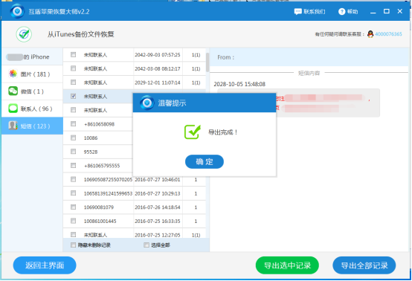Image resolution: width=412 pixels, height=281 pixels.
Task: Click the message list vertical scrollbar
Action: tap(207, 62)
